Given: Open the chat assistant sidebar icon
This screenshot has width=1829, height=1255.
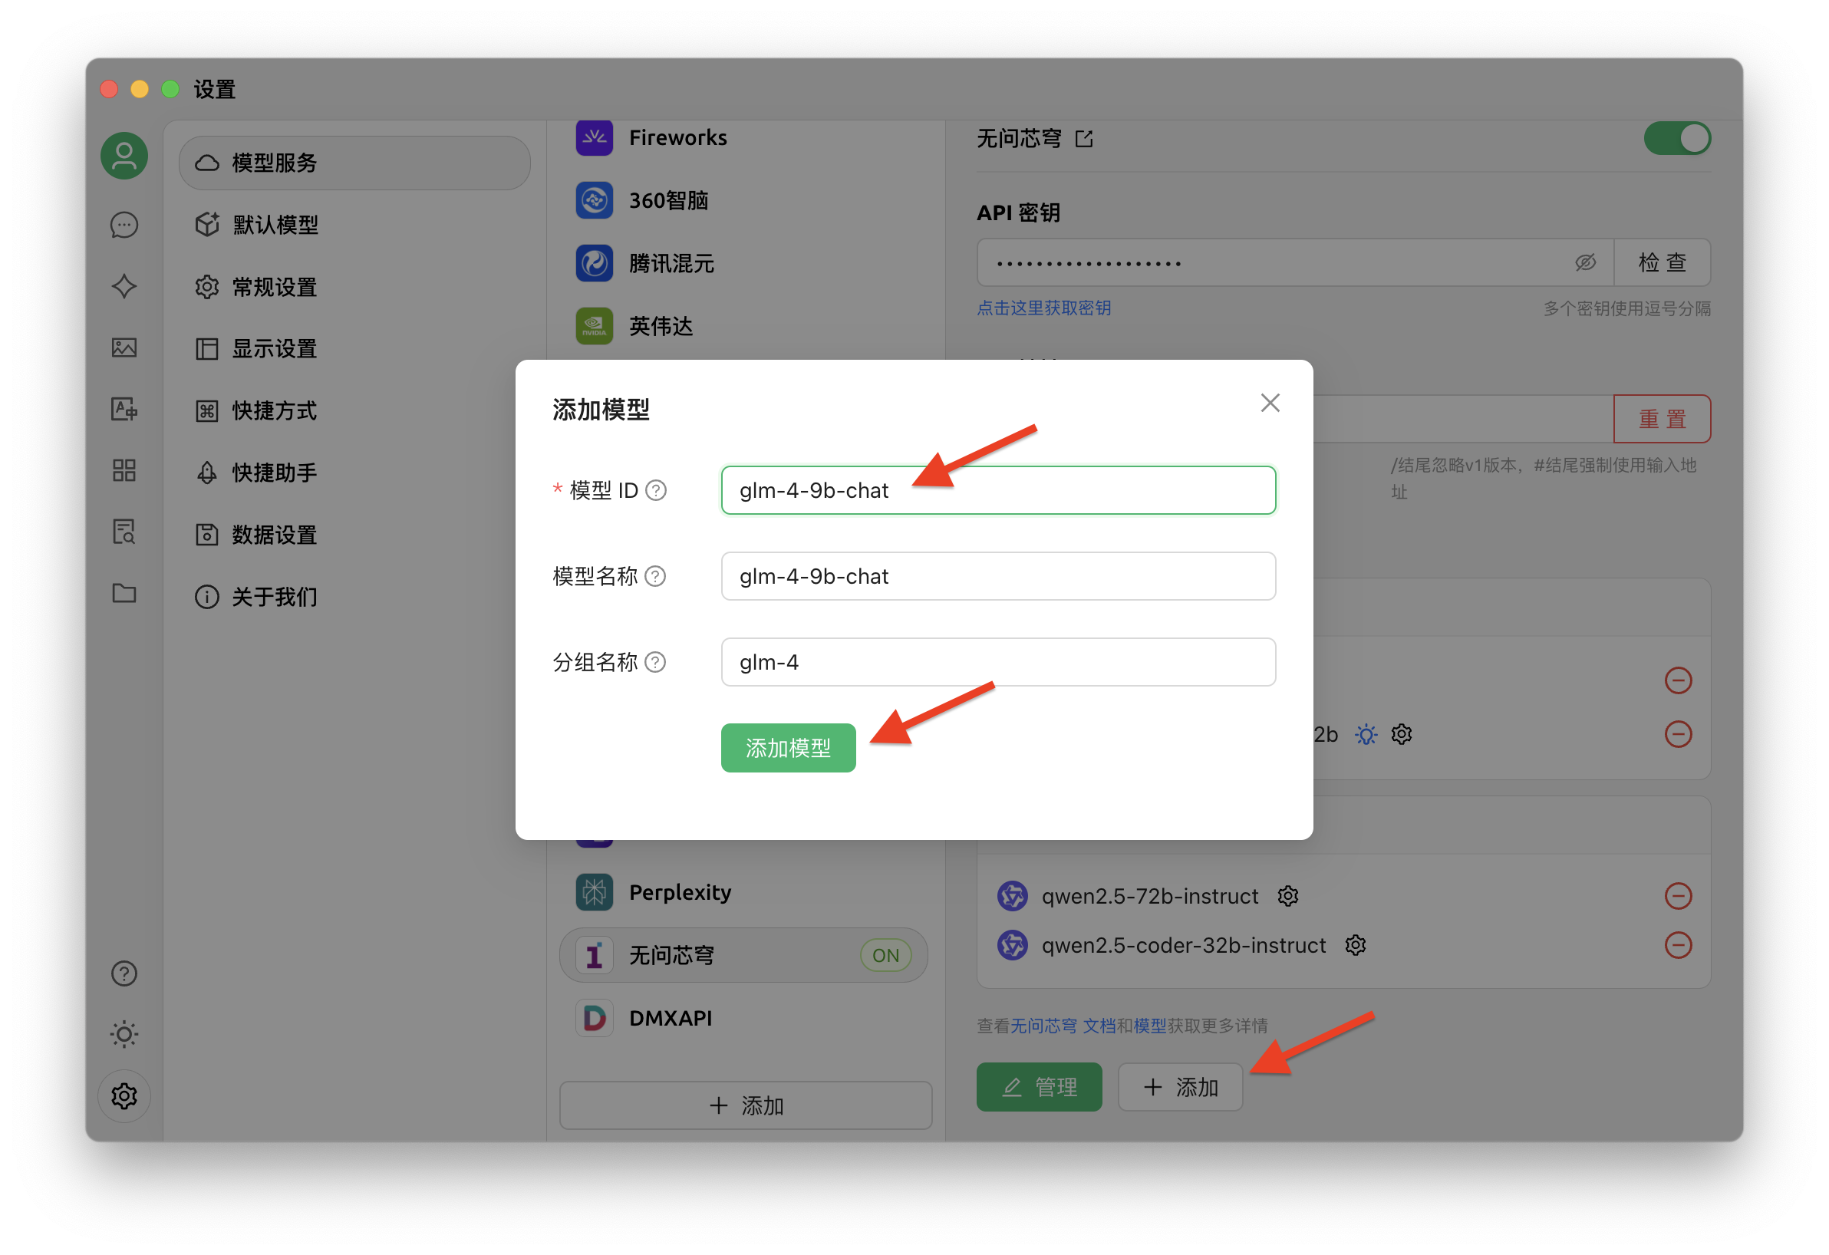Looking at the screenshot, I should pos(124,226).
